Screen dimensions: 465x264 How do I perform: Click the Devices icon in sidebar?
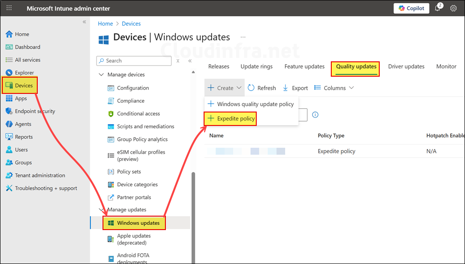point(9,86)
